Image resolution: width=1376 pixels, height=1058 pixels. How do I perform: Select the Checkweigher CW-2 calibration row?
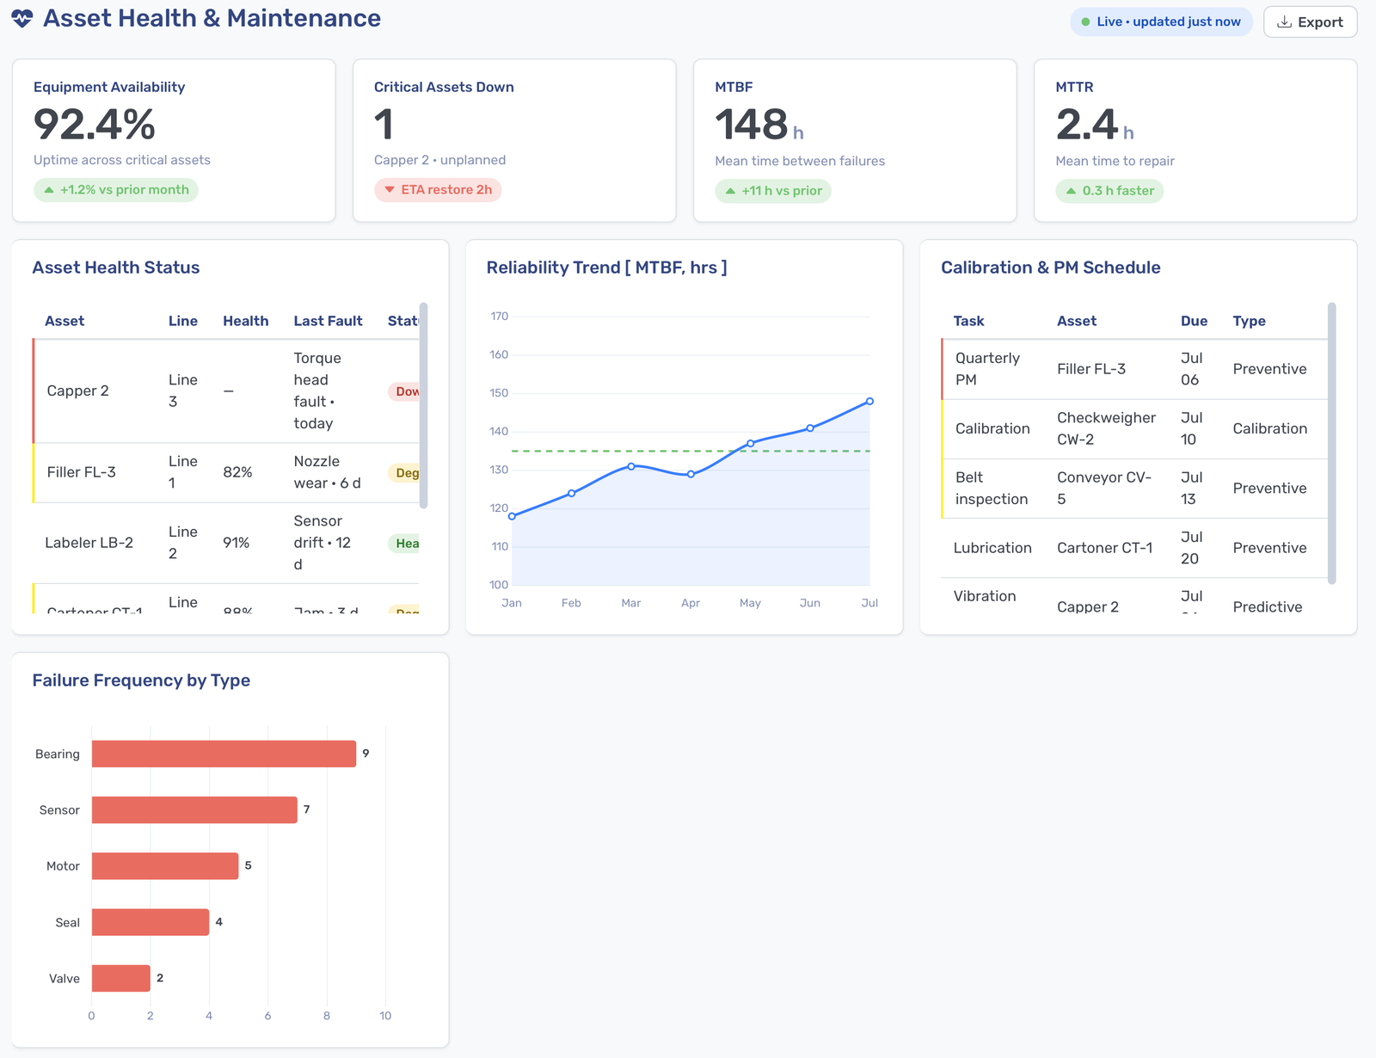(x=1134, y=428)
